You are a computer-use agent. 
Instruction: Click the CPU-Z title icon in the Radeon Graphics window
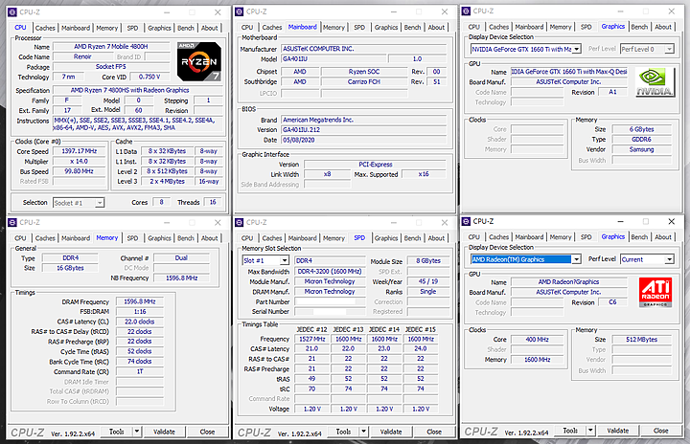466,221
